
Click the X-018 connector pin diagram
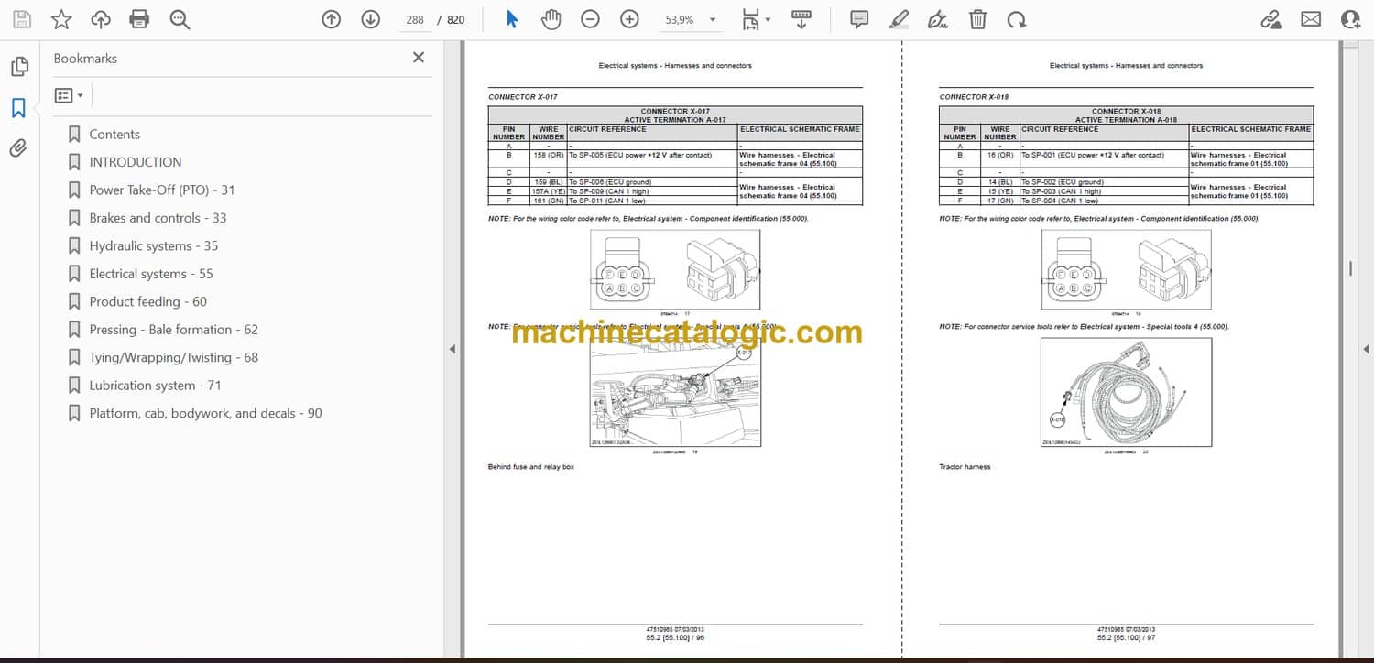click(x=1126, y=268)
